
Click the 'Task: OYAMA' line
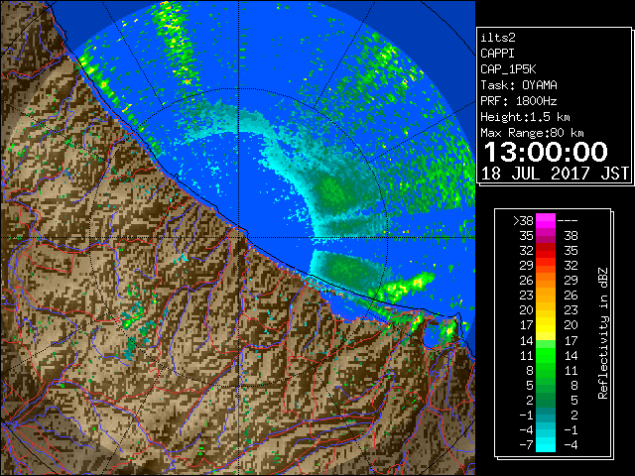tap(519, 85)
